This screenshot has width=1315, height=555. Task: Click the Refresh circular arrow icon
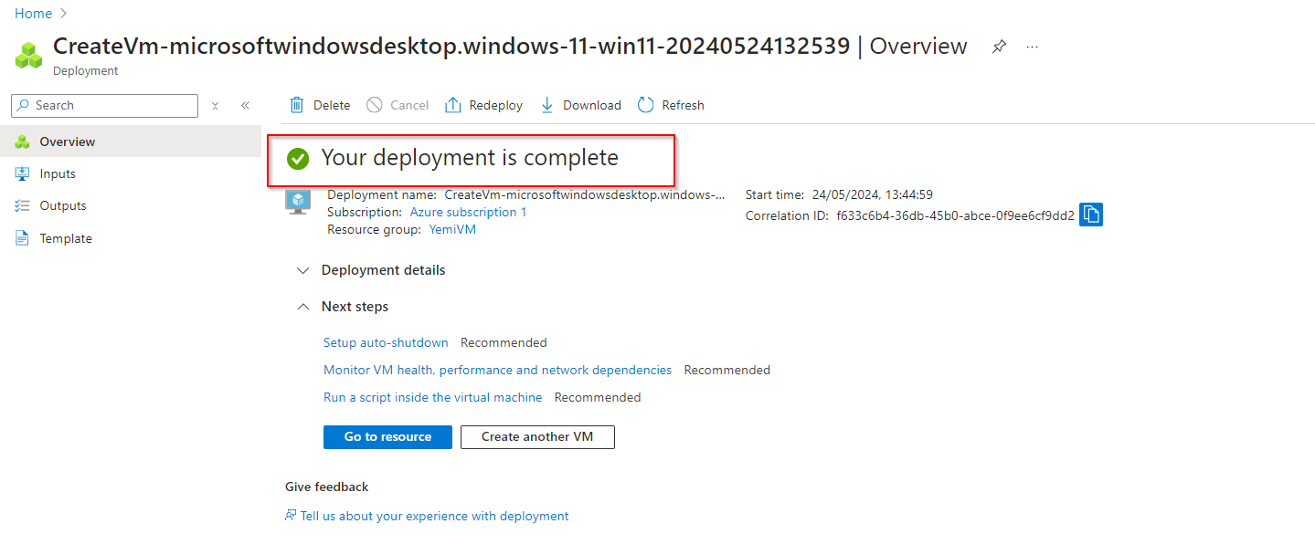[x=646, y=105]
